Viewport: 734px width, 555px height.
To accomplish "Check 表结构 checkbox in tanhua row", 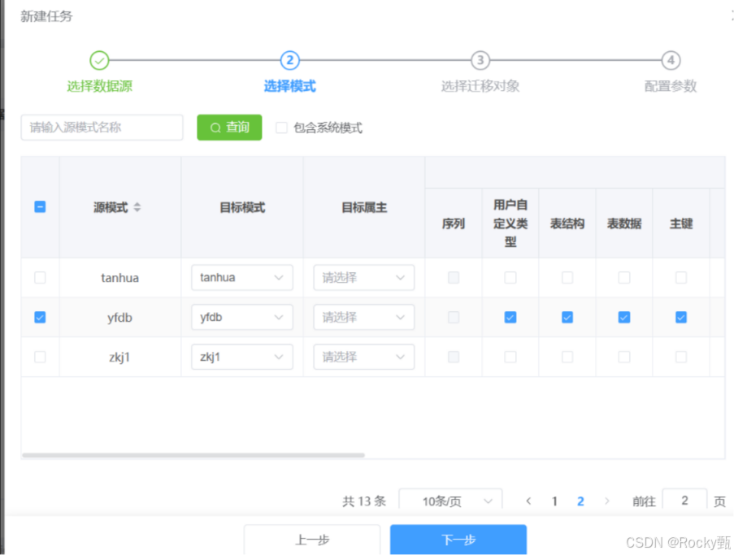I will (x=567, y=278).
